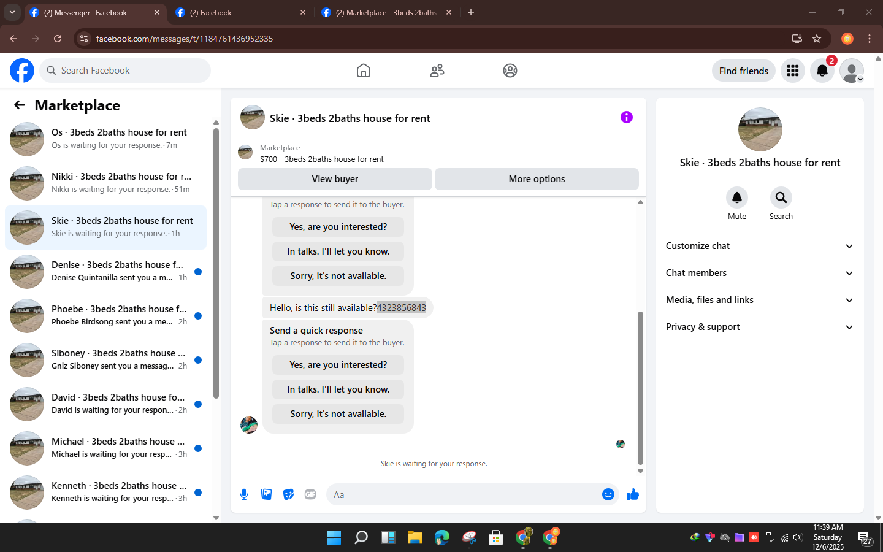Screen dimensions: 883x552
Task: Open David conversation in list
Action: [105, 404]
